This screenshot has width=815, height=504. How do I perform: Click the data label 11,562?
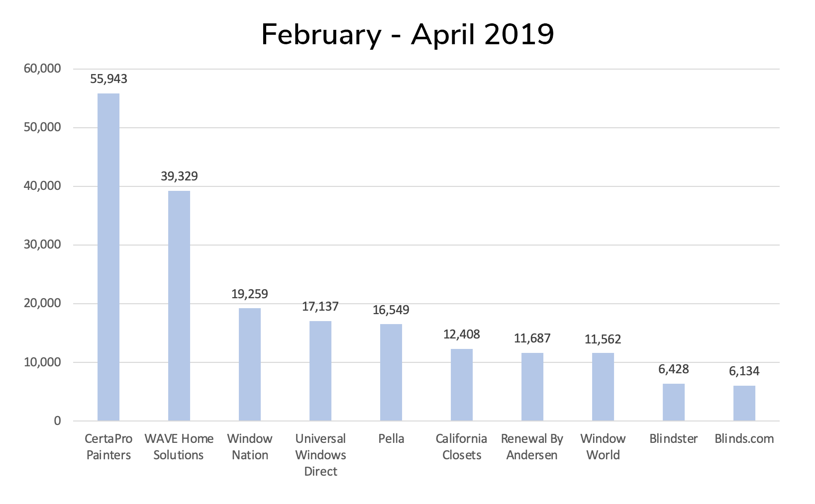pos(603,339)
